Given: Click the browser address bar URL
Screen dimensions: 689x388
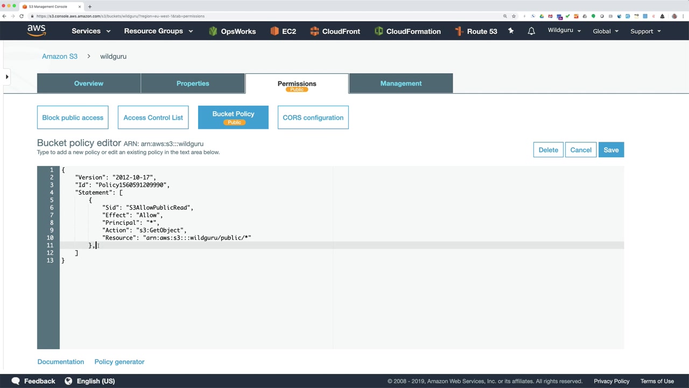Looking at the screenshot, I should pos(121,16).
